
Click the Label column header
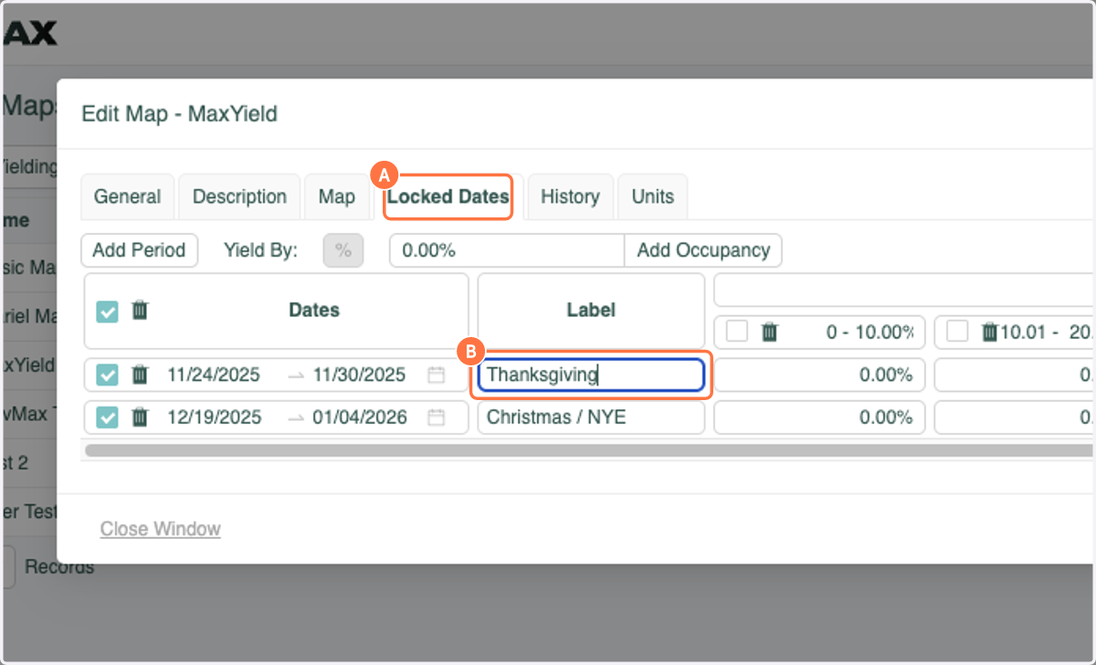coord(591,311)
